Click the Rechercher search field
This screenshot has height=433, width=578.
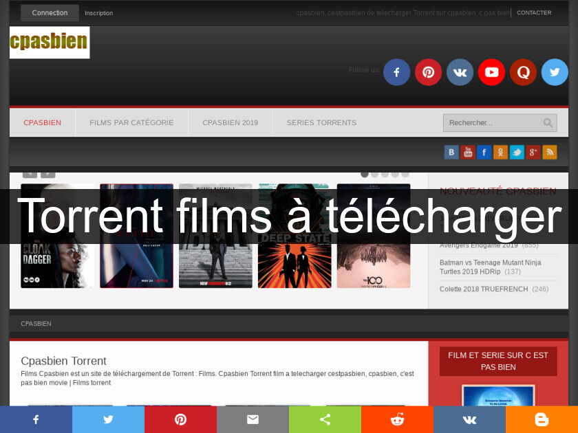[500, 122]
